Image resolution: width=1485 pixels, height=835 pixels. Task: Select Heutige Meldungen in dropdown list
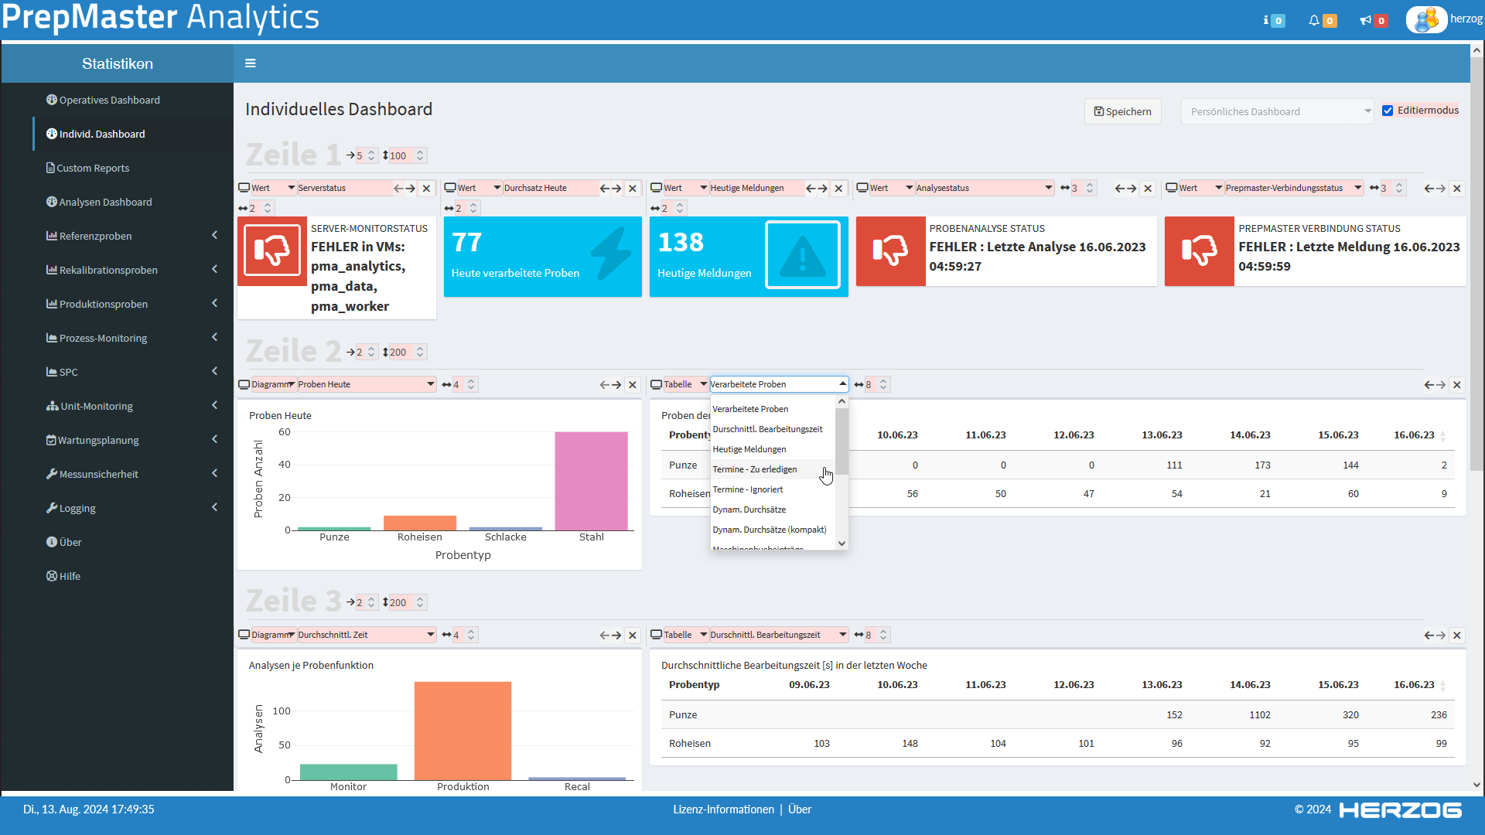[773, 449]
